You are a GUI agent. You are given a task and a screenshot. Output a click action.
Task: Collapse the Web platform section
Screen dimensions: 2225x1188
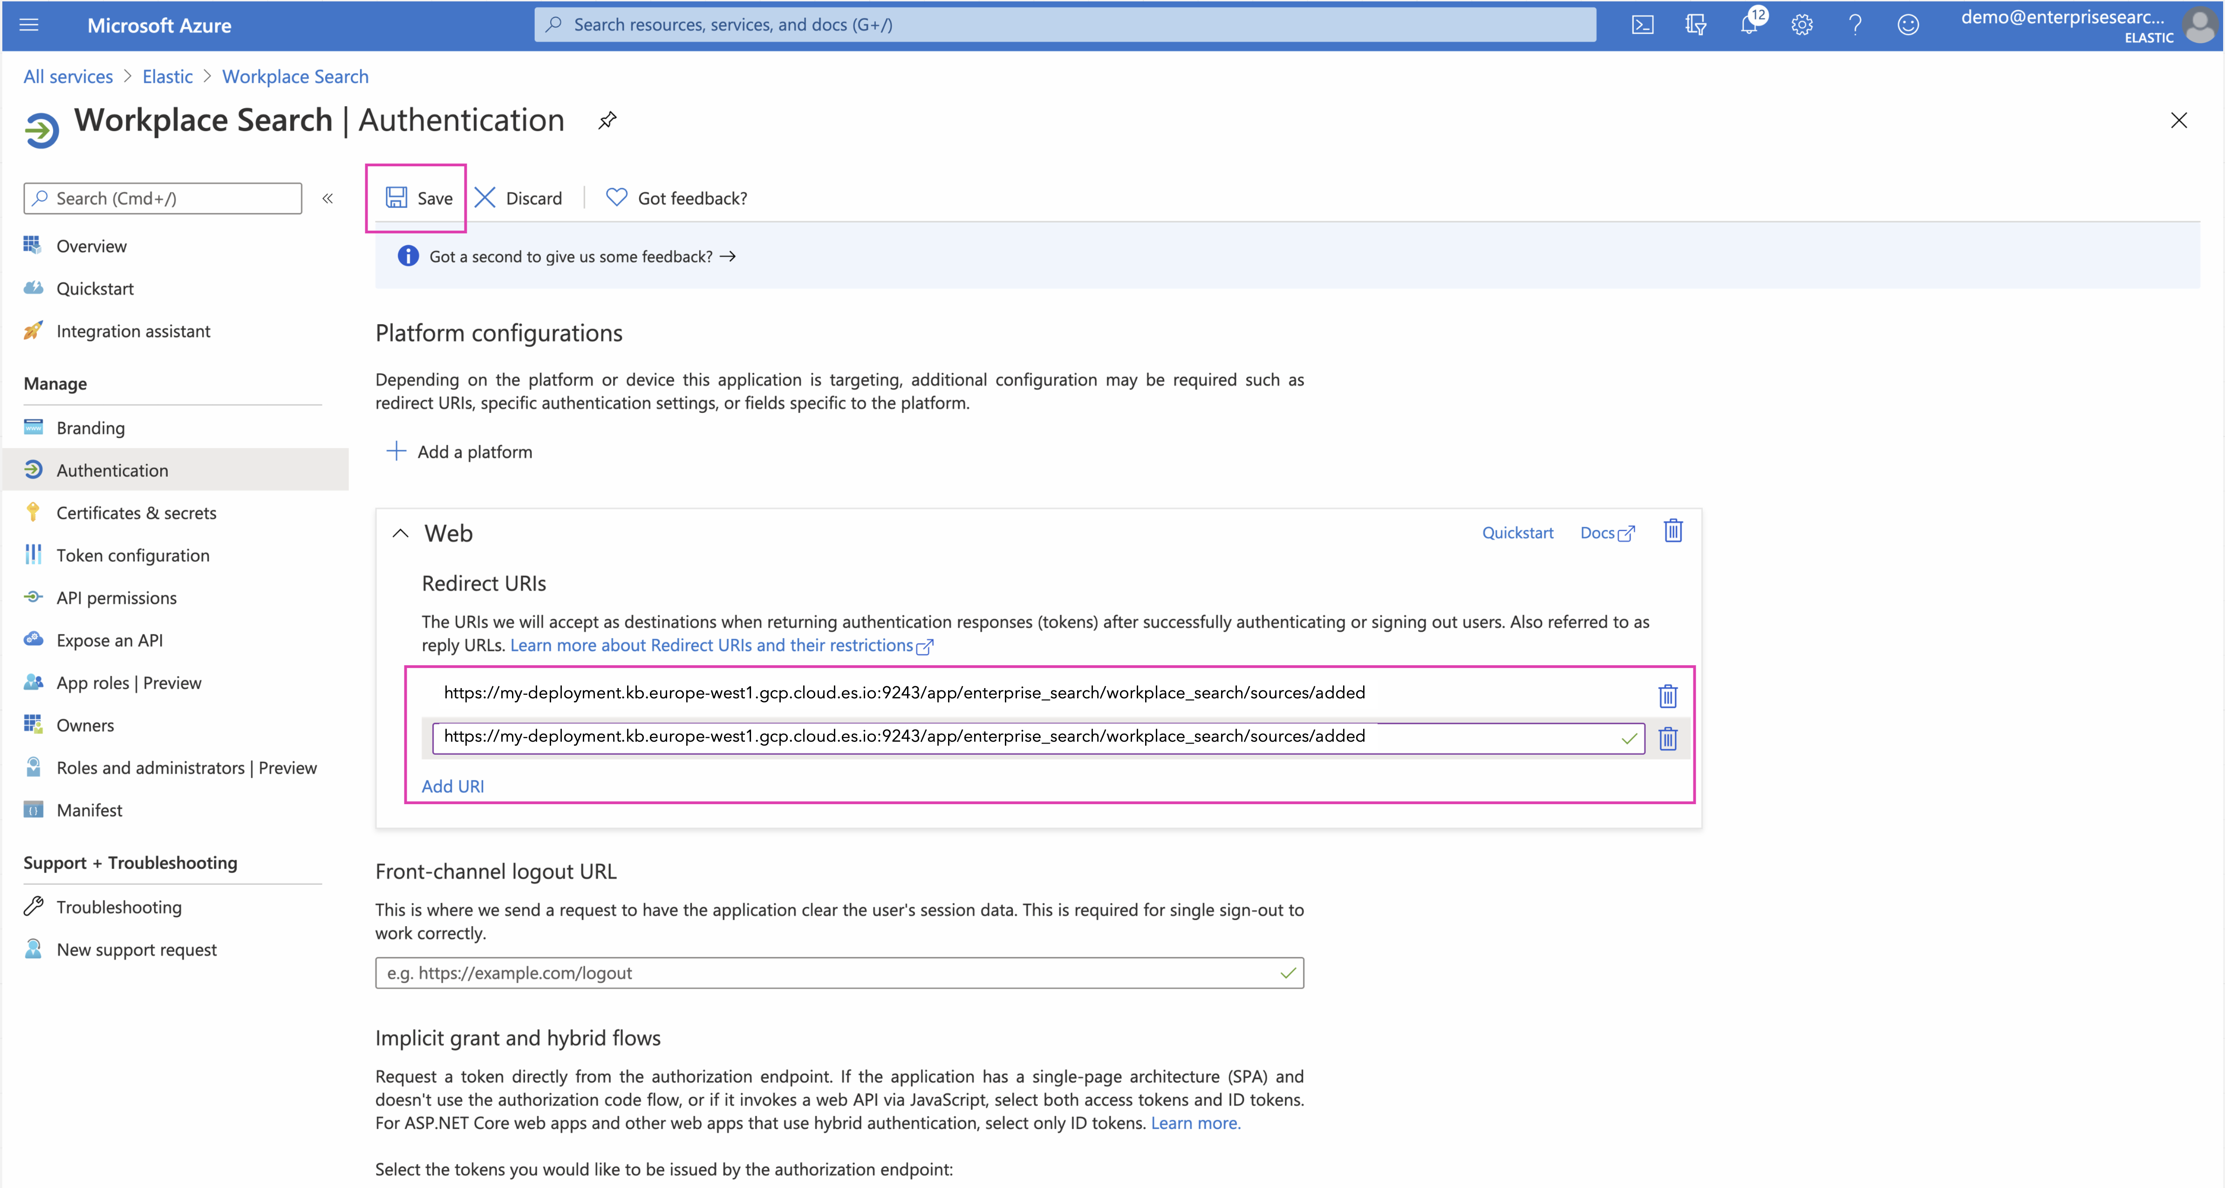point(400,533)
